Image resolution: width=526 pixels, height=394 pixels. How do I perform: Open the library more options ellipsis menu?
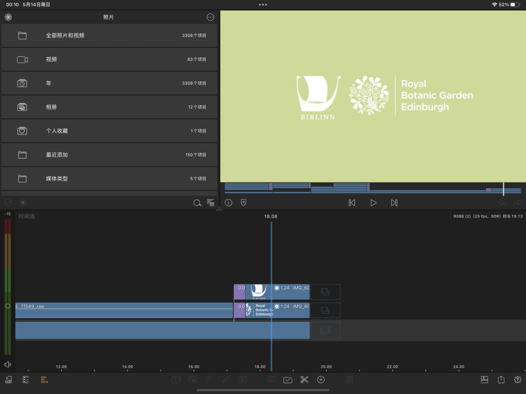click(x=210, y=17)
